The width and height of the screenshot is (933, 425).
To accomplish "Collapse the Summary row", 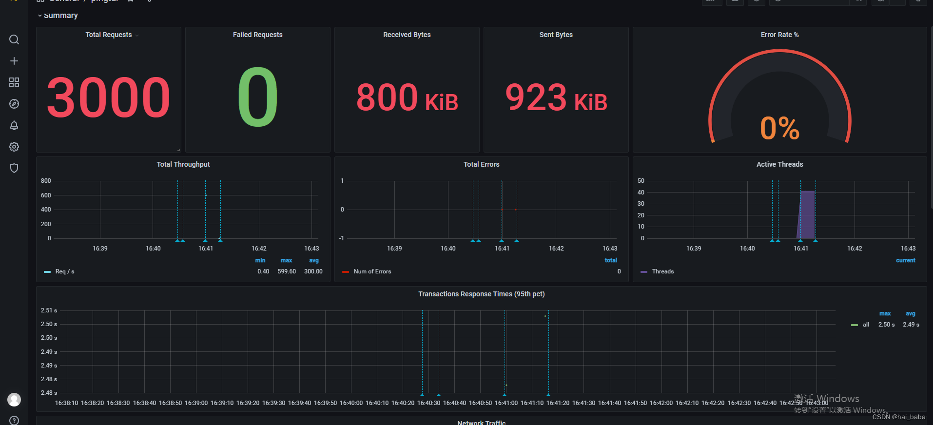I will tap(58, 16).
